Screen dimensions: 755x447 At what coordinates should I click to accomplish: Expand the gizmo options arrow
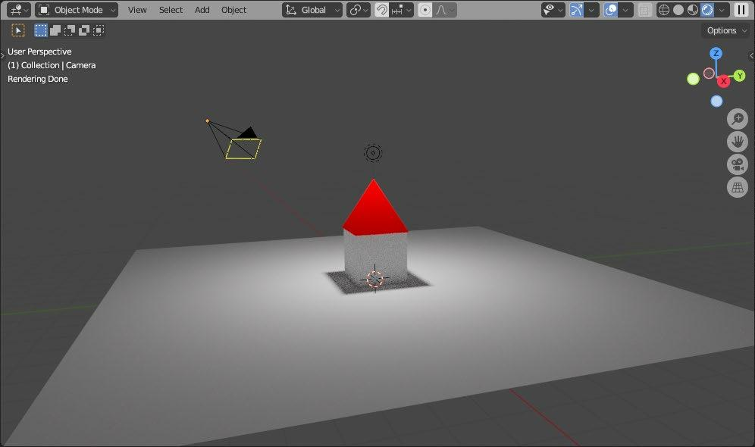592,10
